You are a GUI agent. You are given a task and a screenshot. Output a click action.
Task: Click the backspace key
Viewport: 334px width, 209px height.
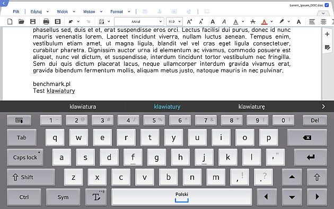point(307,137)
